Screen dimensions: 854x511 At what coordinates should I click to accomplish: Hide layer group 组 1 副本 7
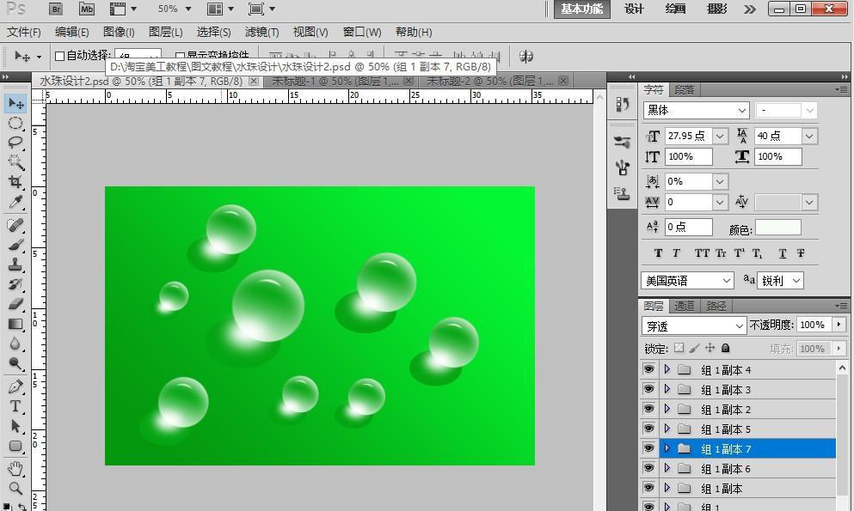point(648,448)
